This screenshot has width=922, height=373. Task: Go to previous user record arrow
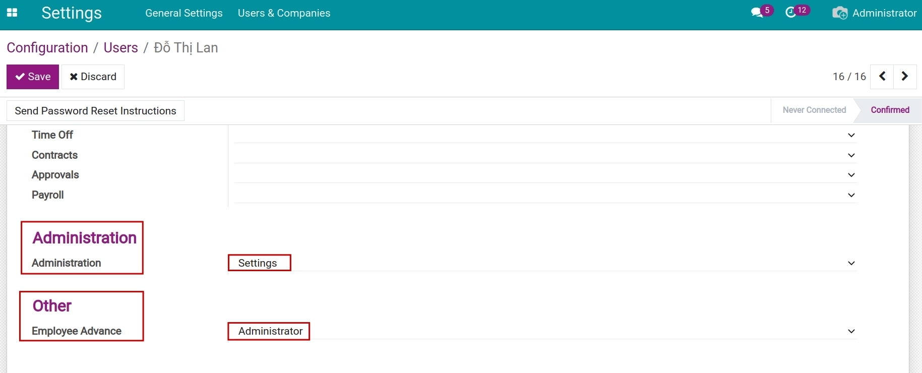882,77
